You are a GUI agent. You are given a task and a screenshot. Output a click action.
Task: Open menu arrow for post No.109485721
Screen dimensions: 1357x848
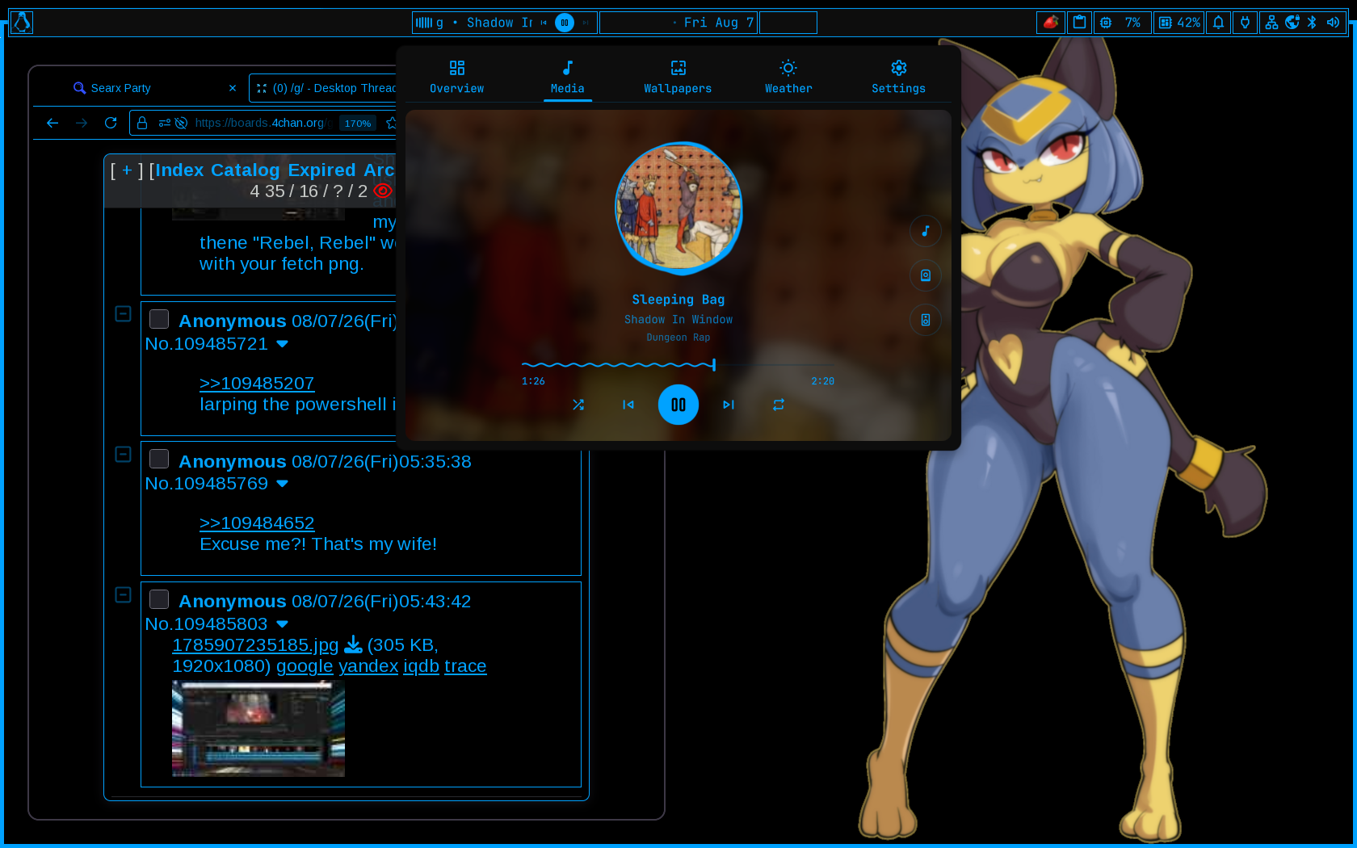282,344
